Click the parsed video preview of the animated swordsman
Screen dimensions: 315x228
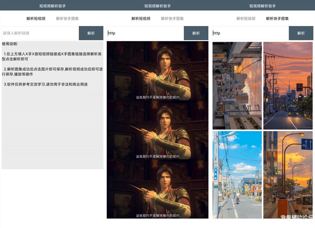[157, 130]
